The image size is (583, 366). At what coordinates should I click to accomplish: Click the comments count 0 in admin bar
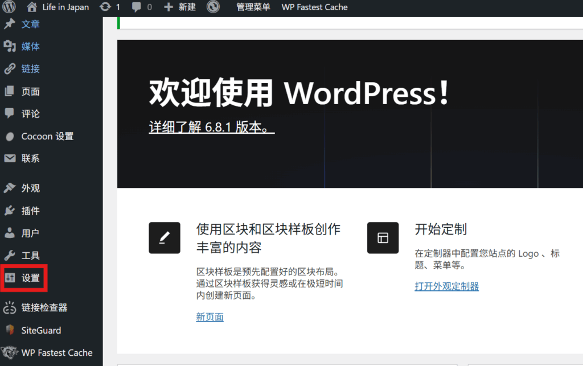tap(150, 7)
